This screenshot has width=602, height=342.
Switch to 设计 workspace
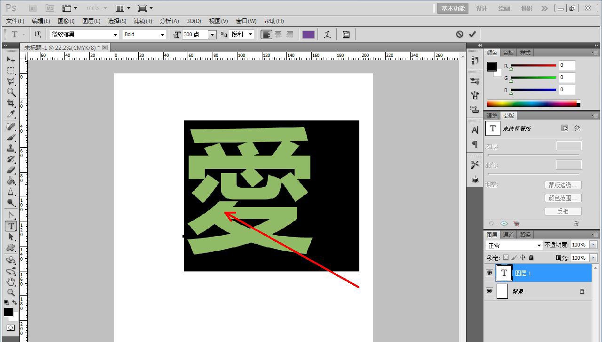point(482,8)
